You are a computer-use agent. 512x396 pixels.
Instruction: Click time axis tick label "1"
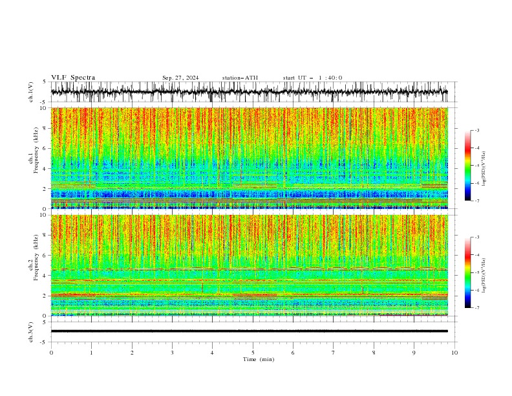click(x=91, y=353)
